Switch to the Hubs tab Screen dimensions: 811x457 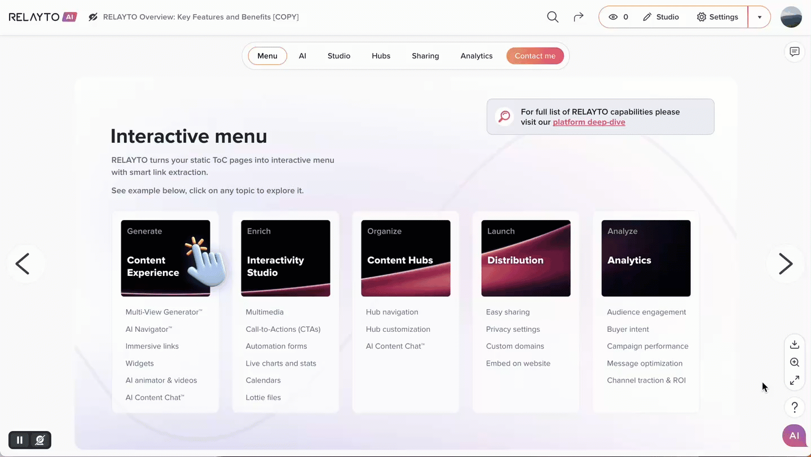381,56
